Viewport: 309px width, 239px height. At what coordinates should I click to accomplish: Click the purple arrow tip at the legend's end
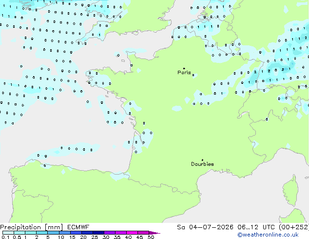tap(154, 233)
